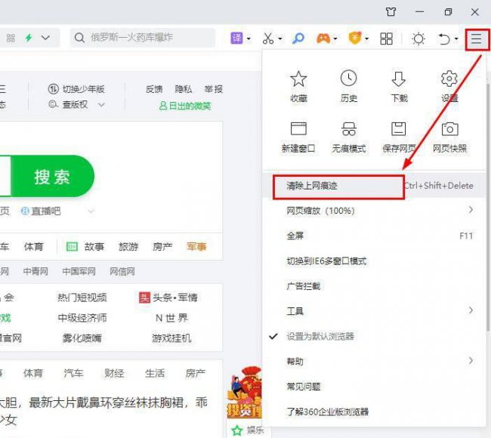The width and height of the screenshot is (491, 438).
Task: Open the 举报 link
Action: [213, 89]
